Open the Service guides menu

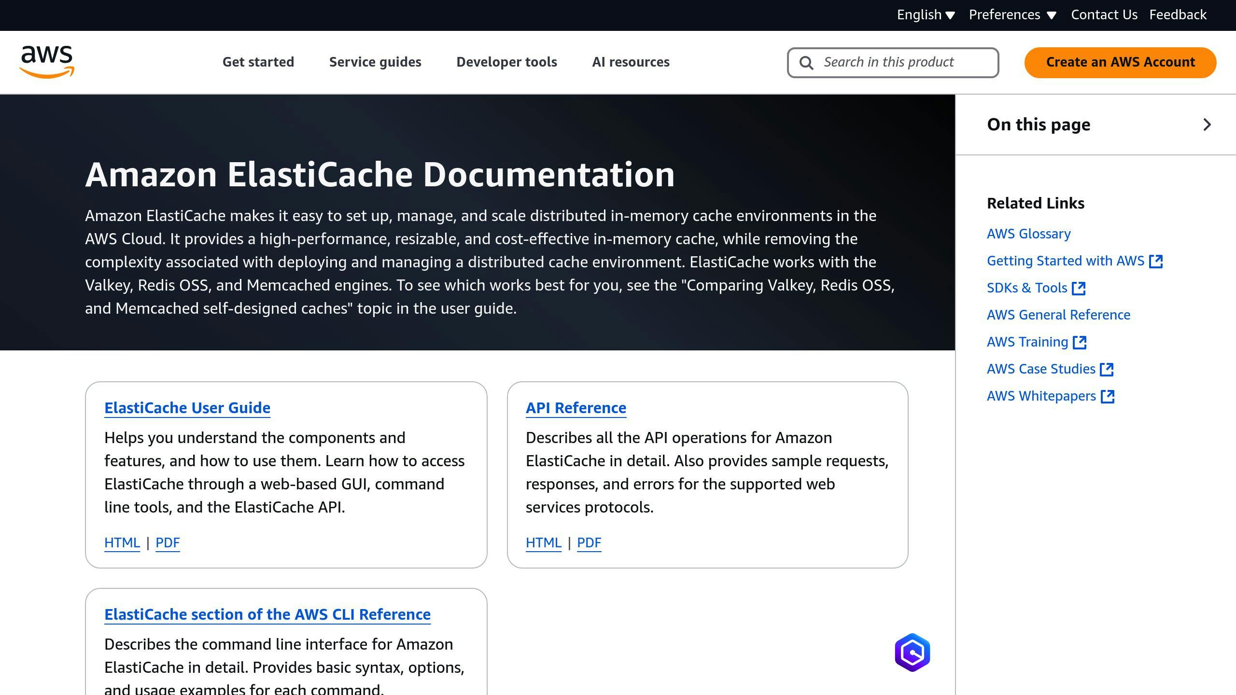pyautogui.click(x=375, y=62)
